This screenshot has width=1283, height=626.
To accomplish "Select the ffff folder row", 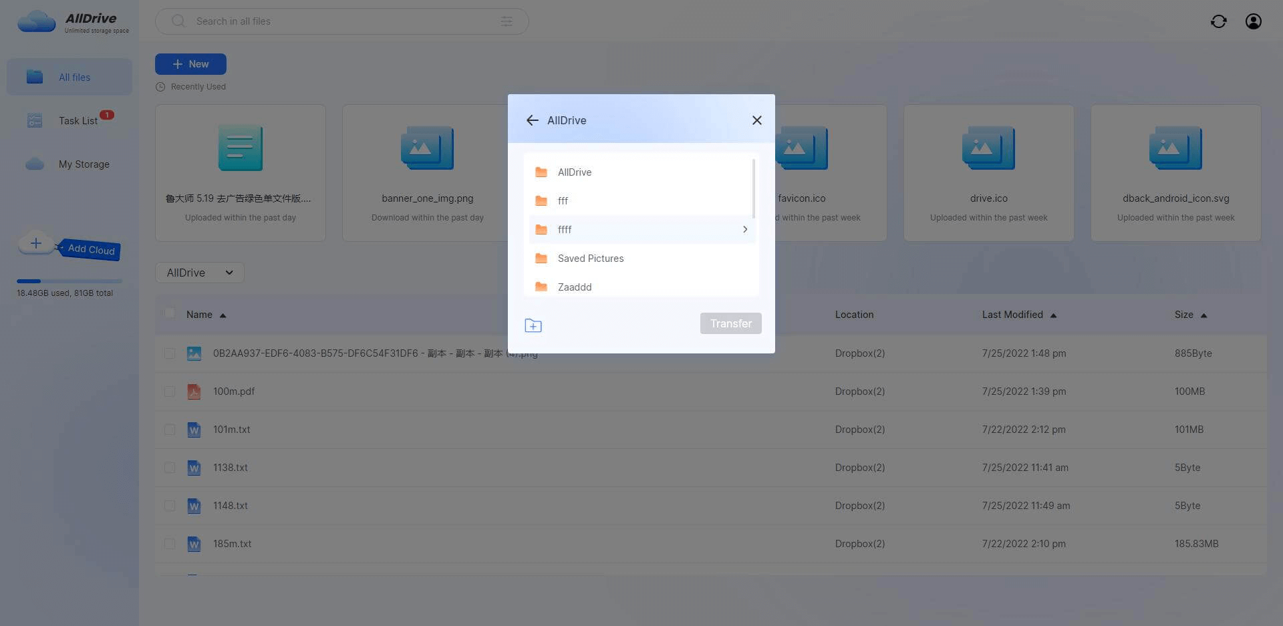I will [x=642, y=229].
